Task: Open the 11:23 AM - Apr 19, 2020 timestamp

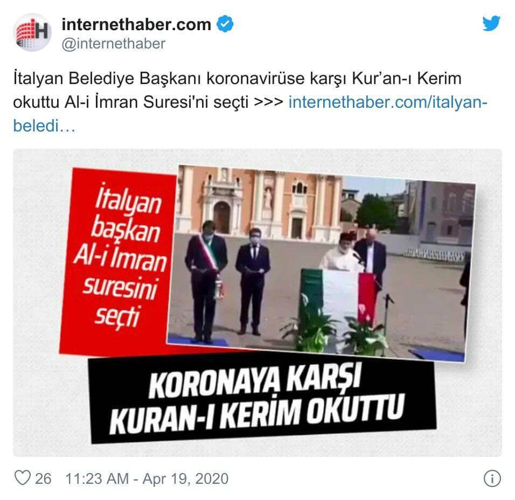Action: point(147,478)
